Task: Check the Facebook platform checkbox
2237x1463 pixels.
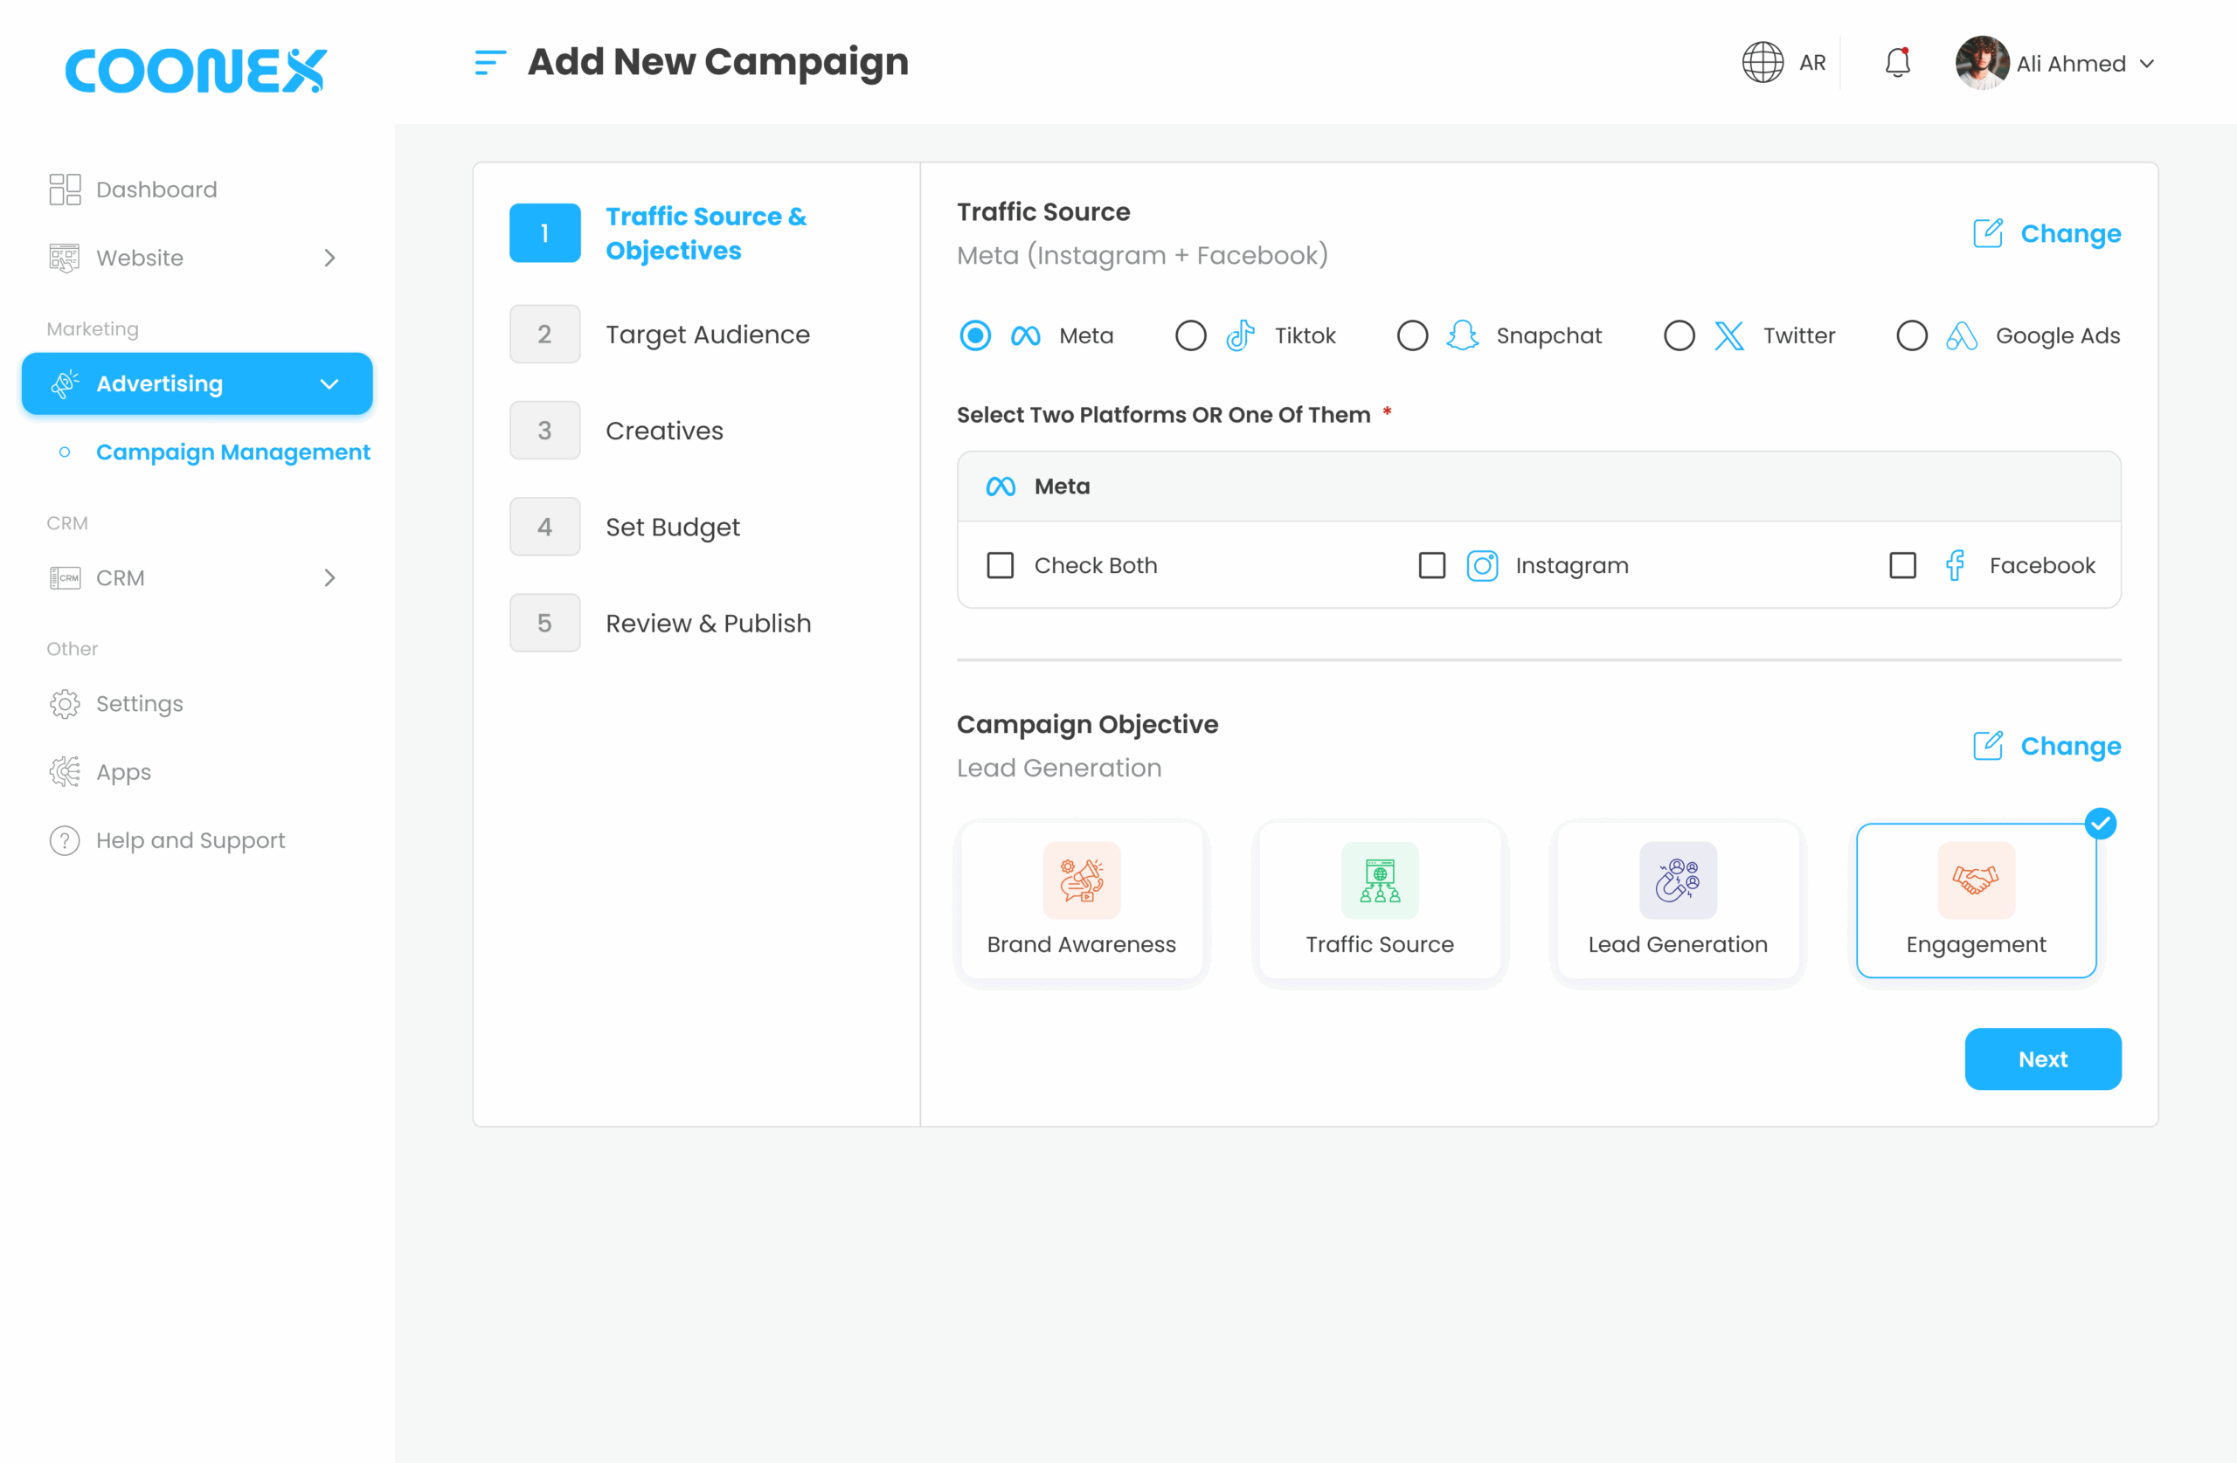Action: [1902, 566]
